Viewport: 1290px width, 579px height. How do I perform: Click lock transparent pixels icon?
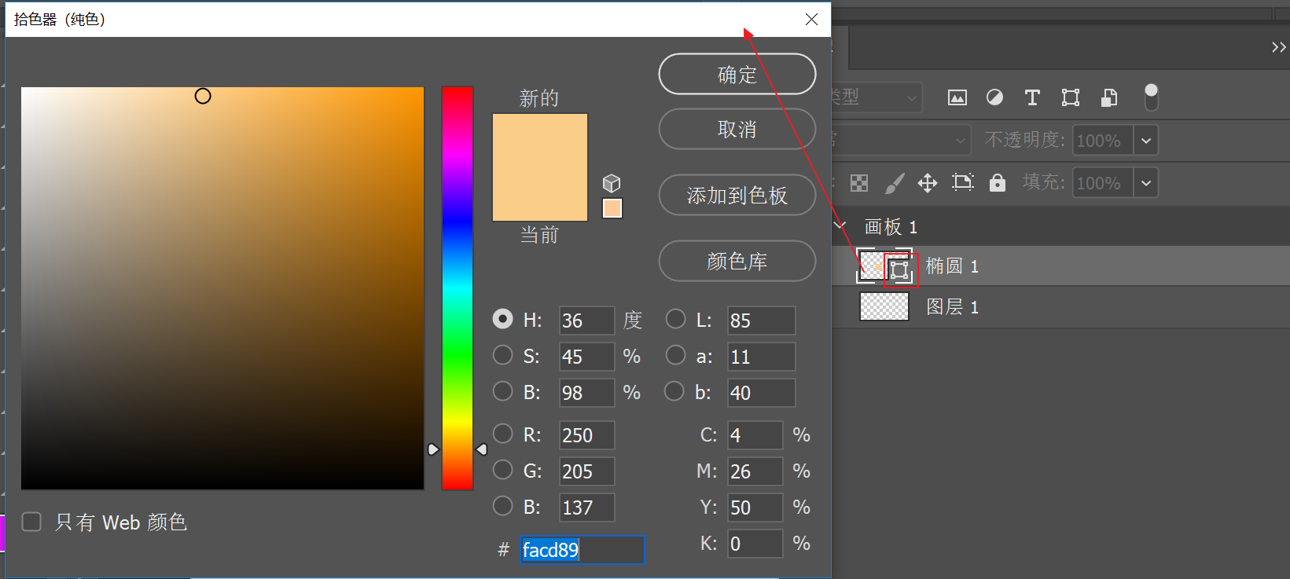pyautogui.click(x=859, y=183)
